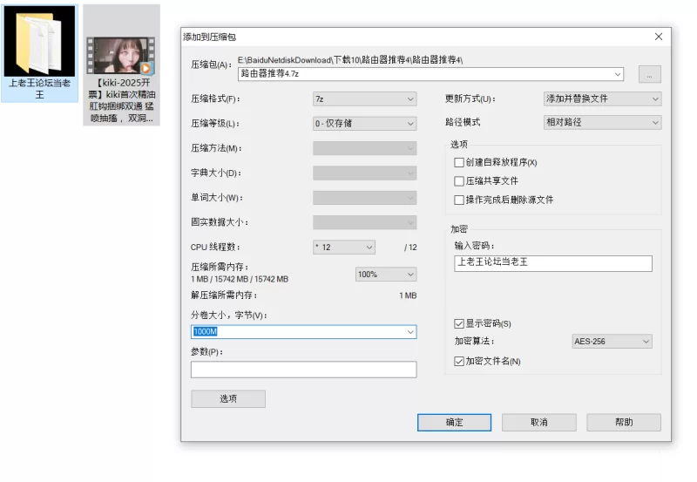Screen dimensions: 697x482
Task: Uncheck the 显示密码 checkbox
Action: [459, 323]
